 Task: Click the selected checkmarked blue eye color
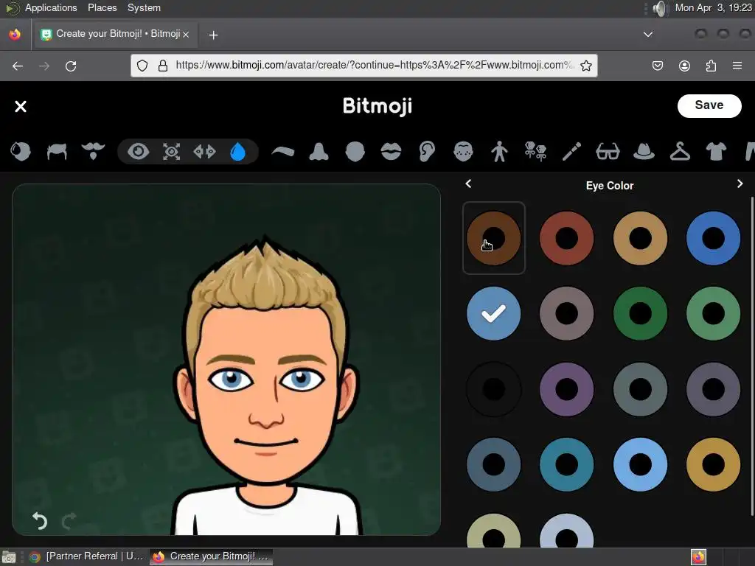click(493, 313)
